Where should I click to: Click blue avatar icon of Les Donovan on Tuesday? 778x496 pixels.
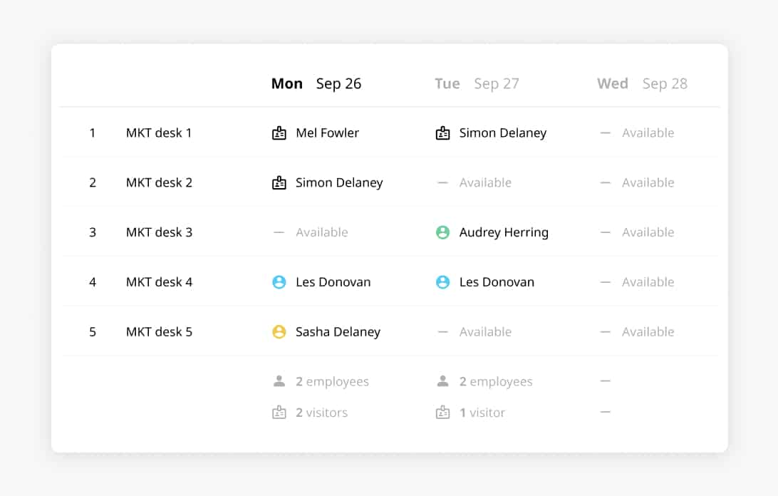[442, 282]
